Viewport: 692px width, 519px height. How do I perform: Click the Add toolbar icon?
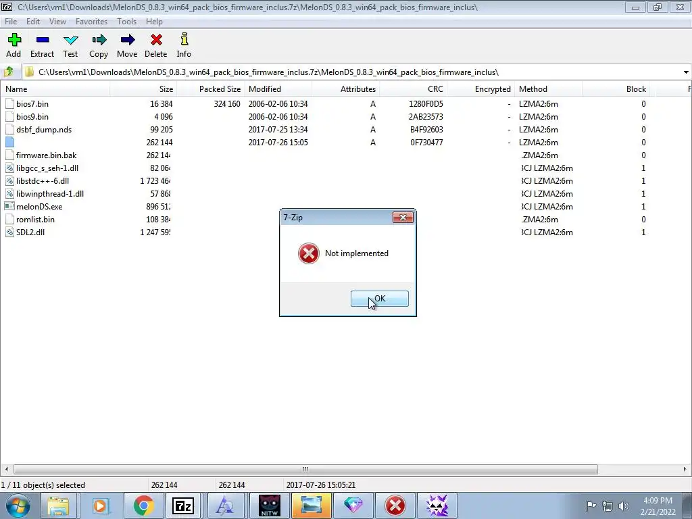click(x=14, y=40)
